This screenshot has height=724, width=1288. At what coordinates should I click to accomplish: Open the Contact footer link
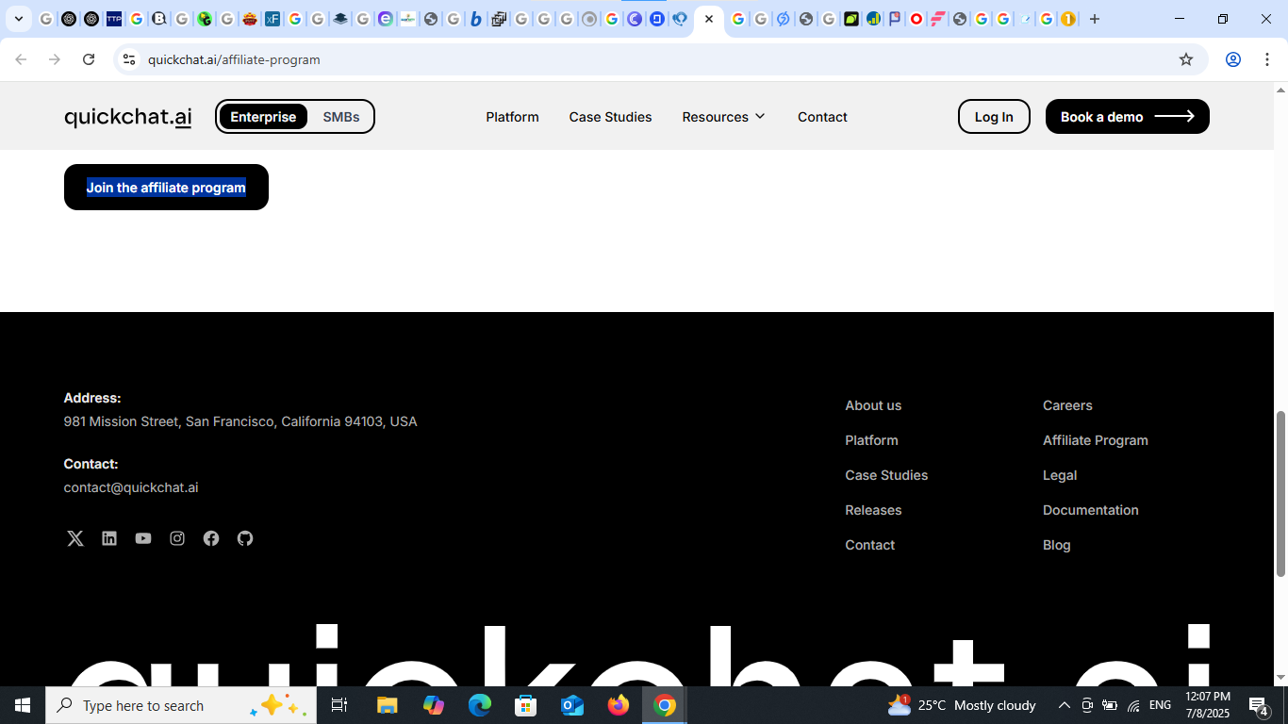pyautogui.click(x=869, y=545)
